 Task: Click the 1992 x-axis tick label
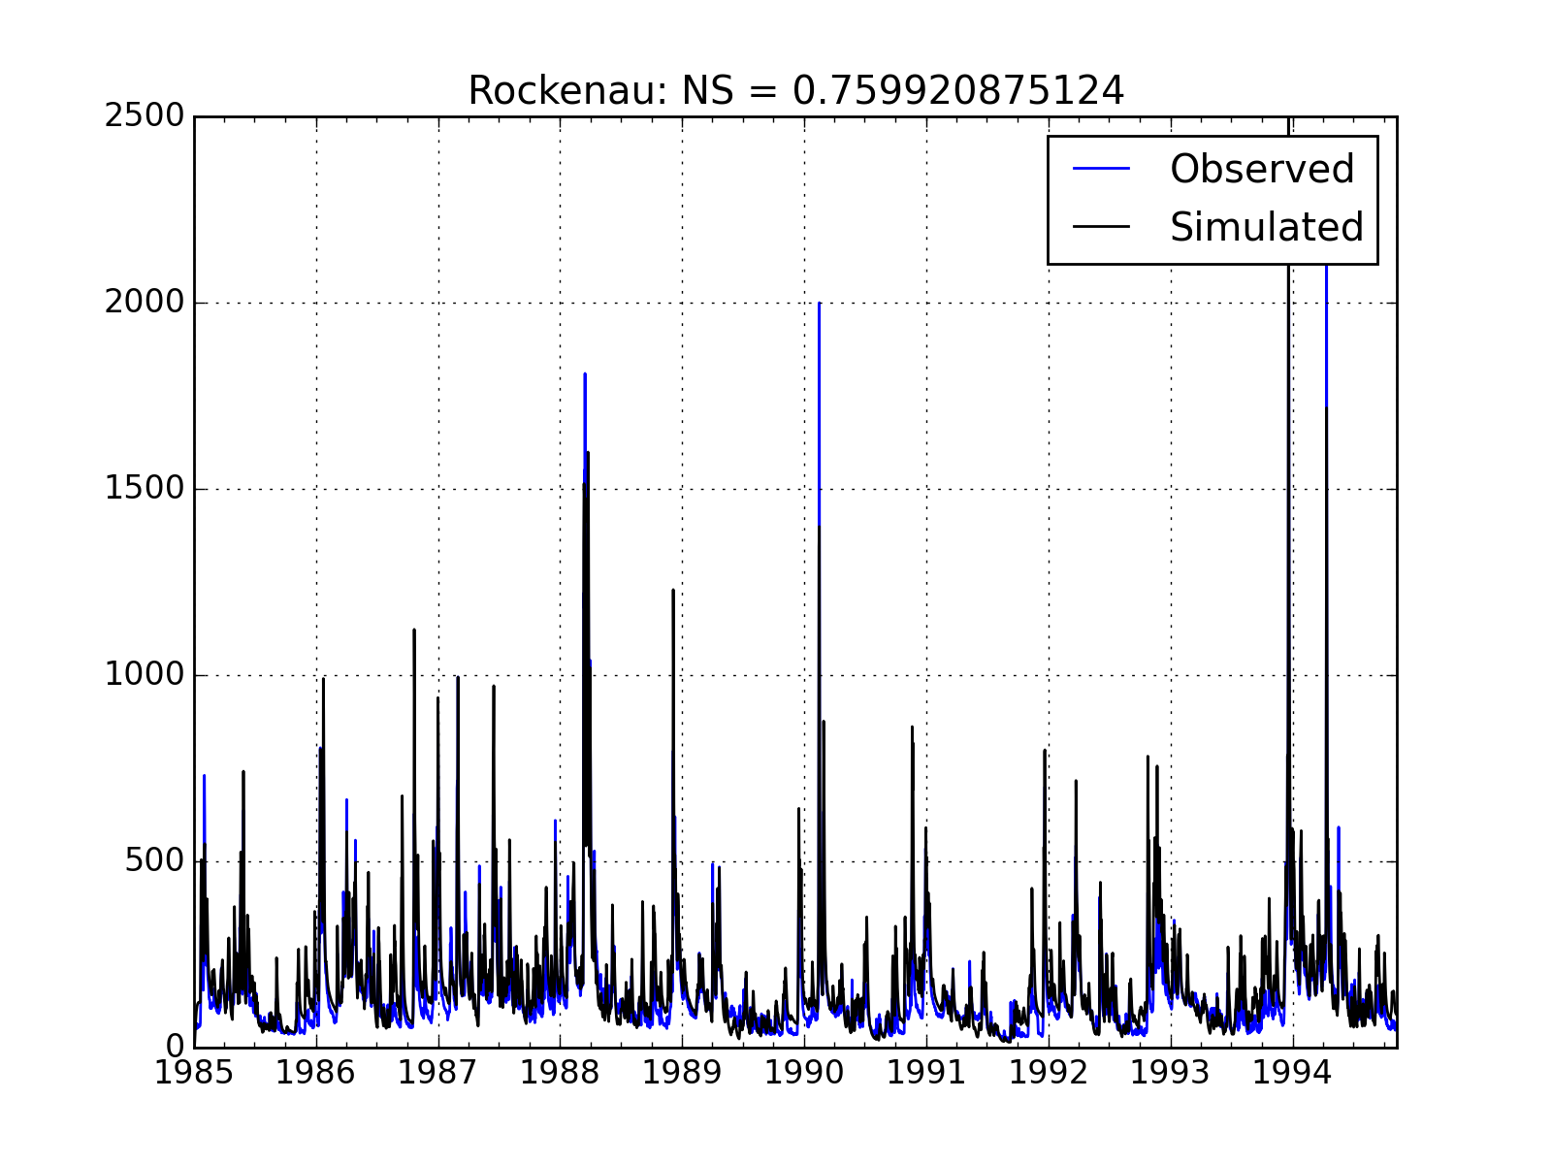coord(1049,1074)
